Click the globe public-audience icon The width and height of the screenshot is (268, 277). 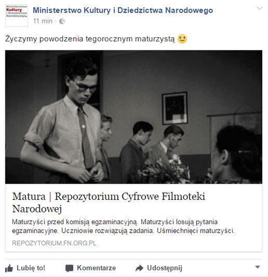(62, 21)
